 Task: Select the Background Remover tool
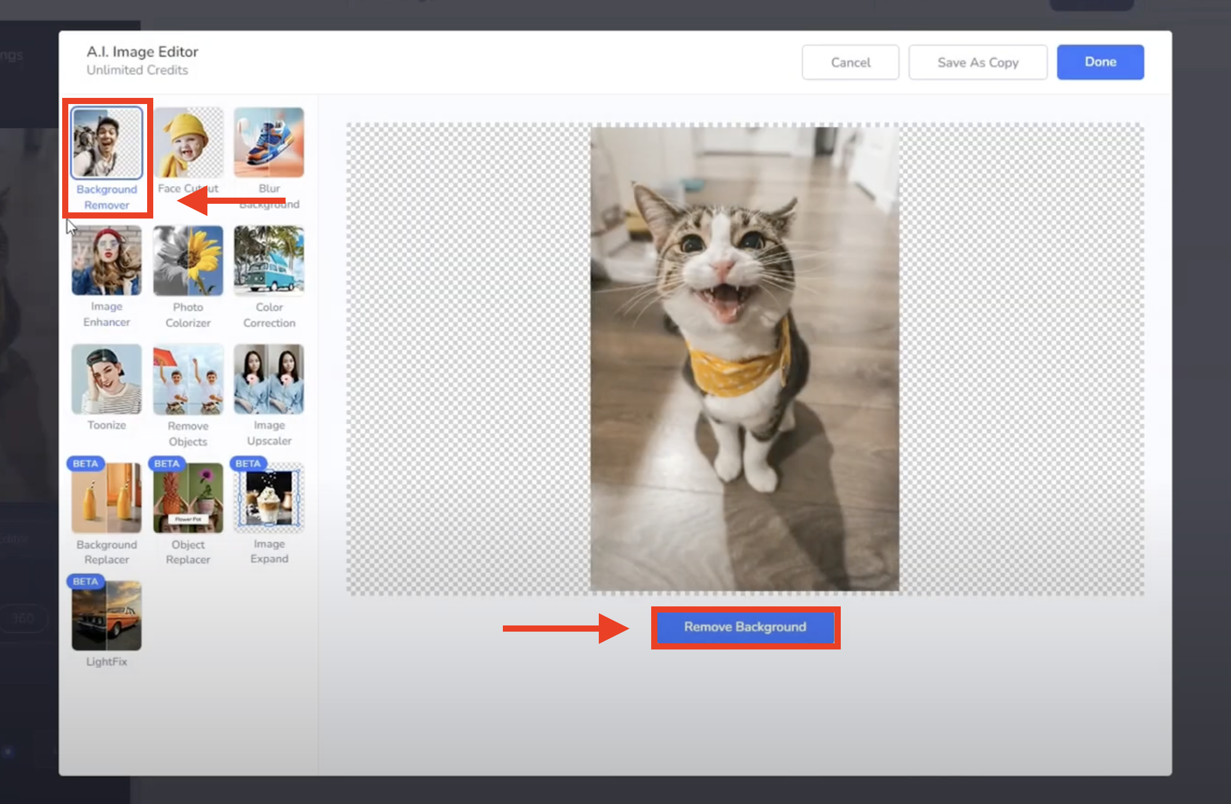(106, 143)
